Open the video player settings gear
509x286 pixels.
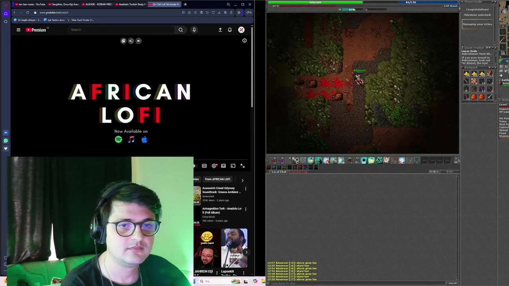[214, 166]
